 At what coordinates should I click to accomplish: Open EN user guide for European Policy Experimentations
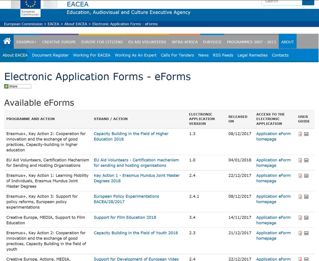(306, 197)
